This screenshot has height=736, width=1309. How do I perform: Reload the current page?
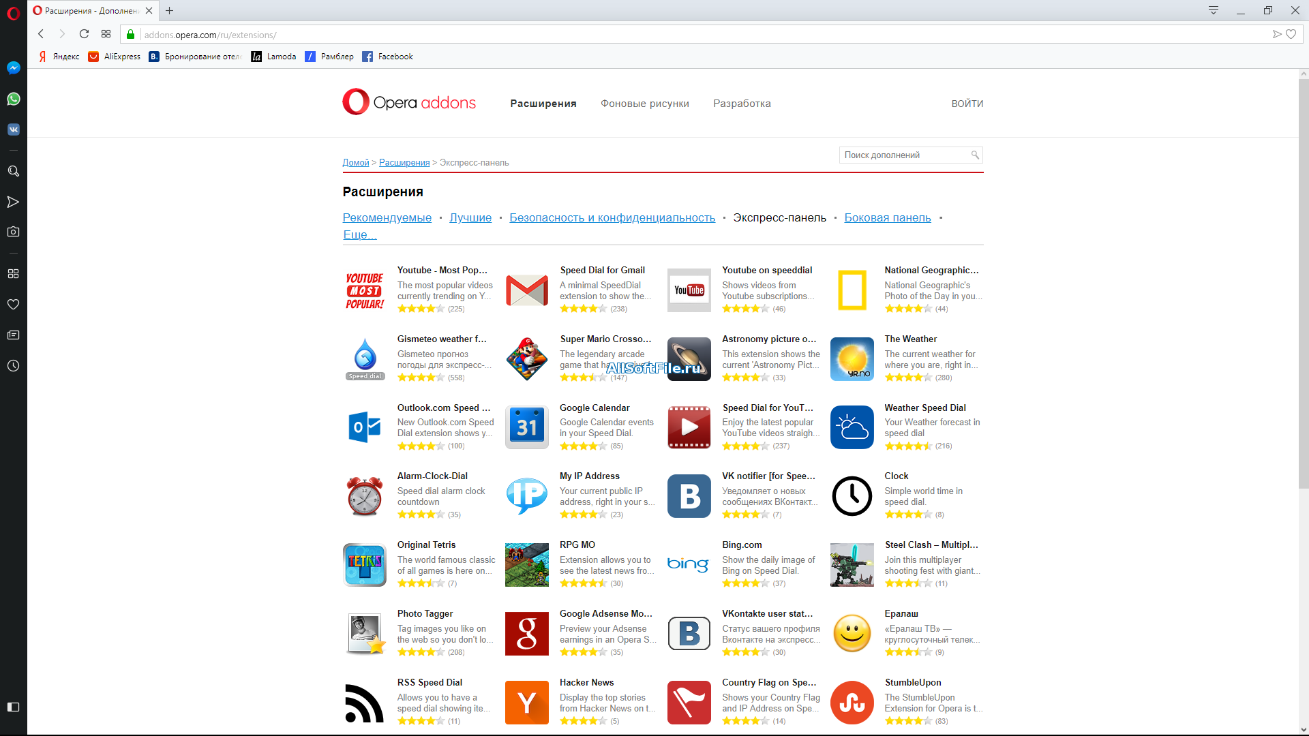coord(84,34)
